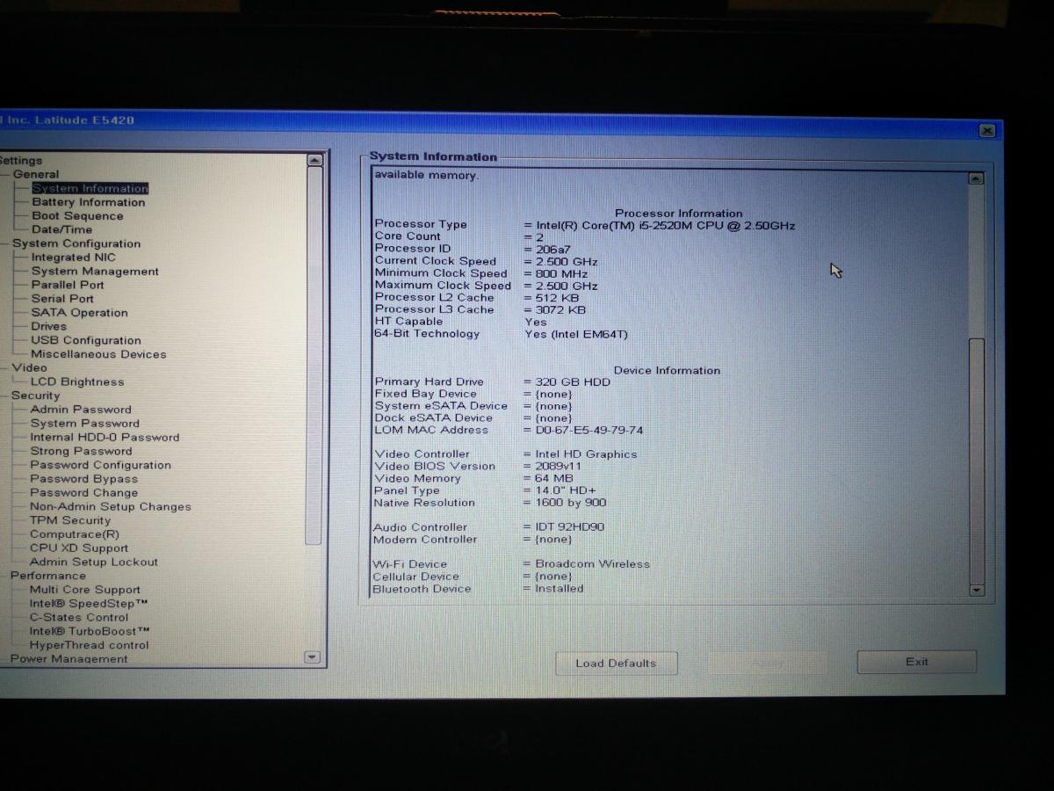Click System Information panel scroll-up arrow
The width and height of the screenshot is (1054, 791).
click(975, 178)
